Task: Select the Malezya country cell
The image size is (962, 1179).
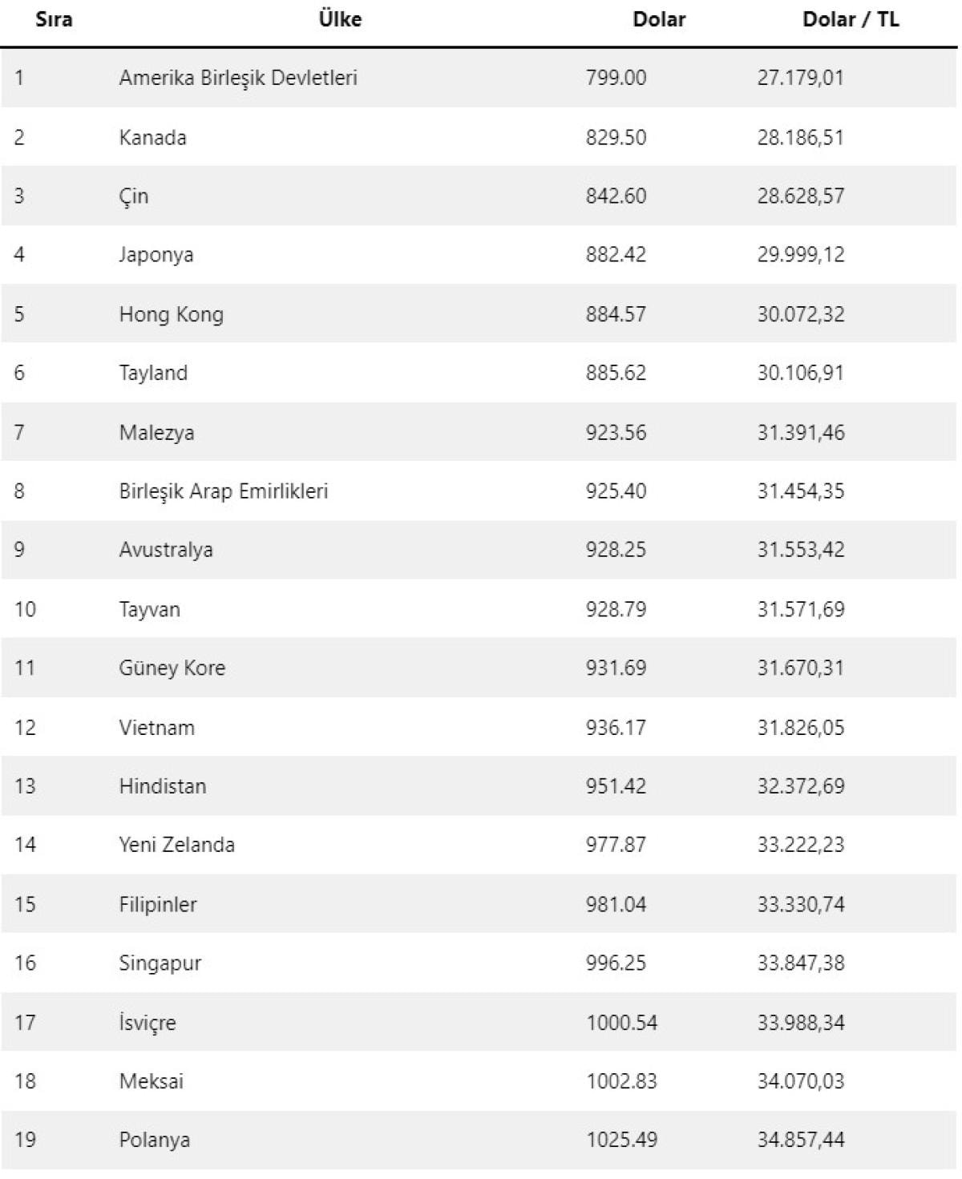Action: pos(156,433)
